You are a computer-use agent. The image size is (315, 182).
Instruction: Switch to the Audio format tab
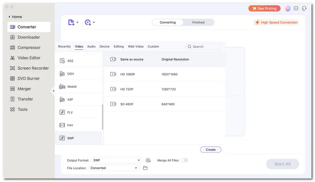pos(91,46)
